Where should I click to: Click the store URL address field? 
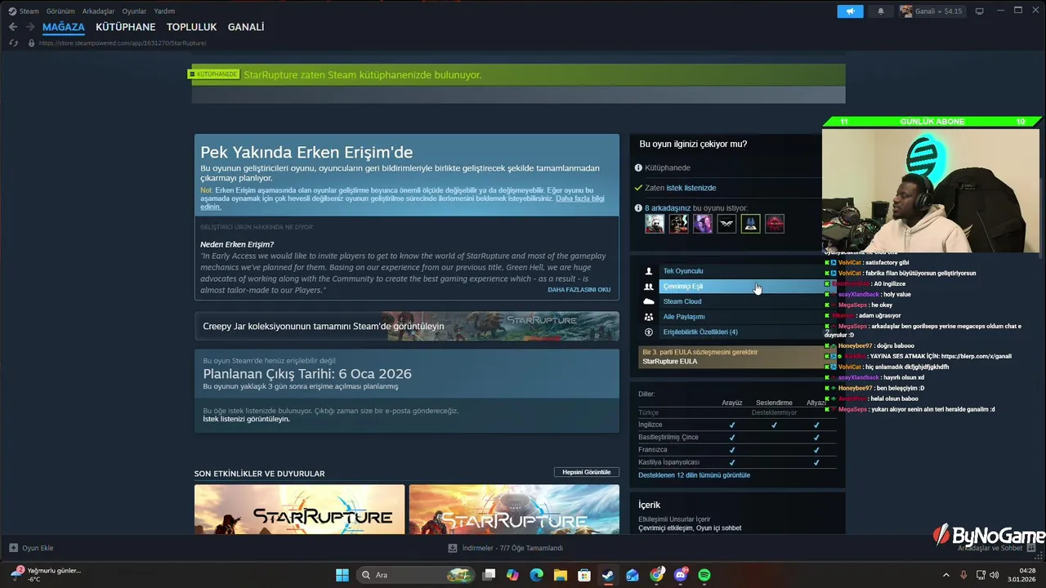123,42
